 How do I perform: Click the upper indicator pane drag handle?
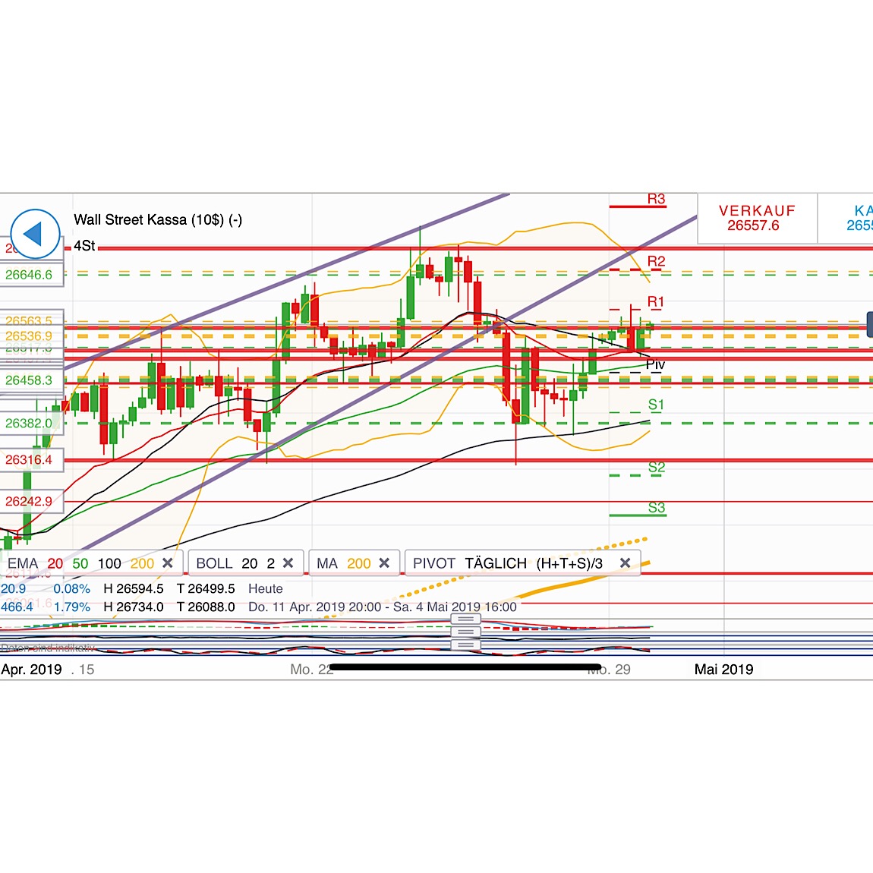(465, 619)
